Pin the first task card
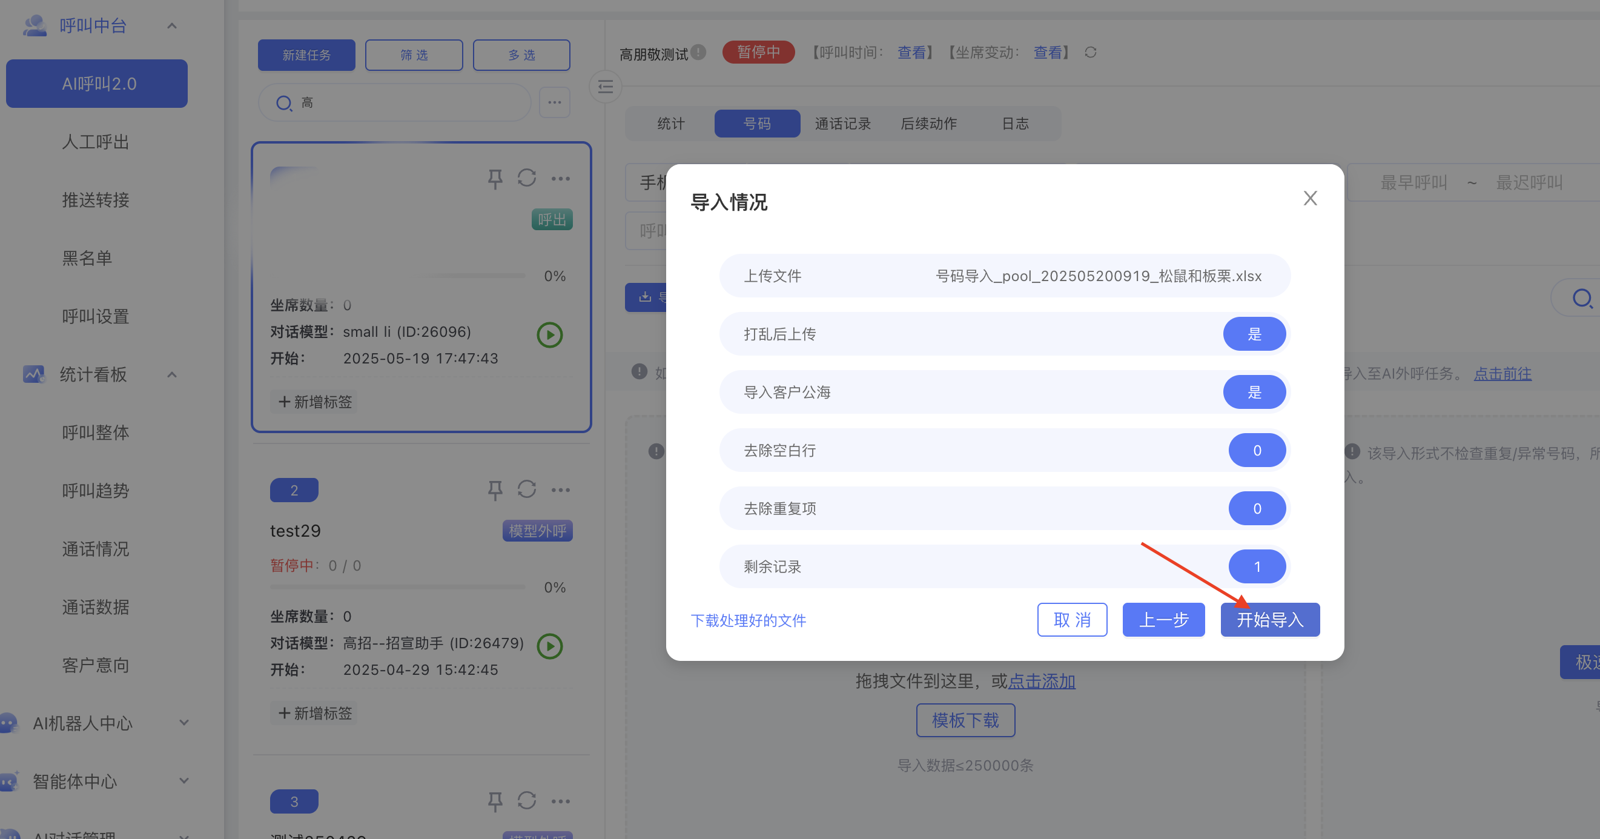The height and width of the screenshot is (839, 1600). 494,179
